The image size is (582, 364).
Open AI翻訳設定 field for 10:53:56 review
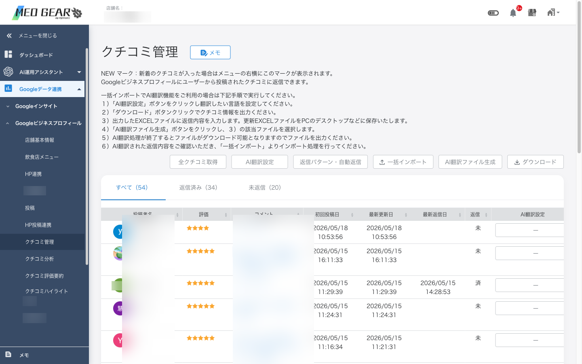pyautogui.click(x=529, y=230)
